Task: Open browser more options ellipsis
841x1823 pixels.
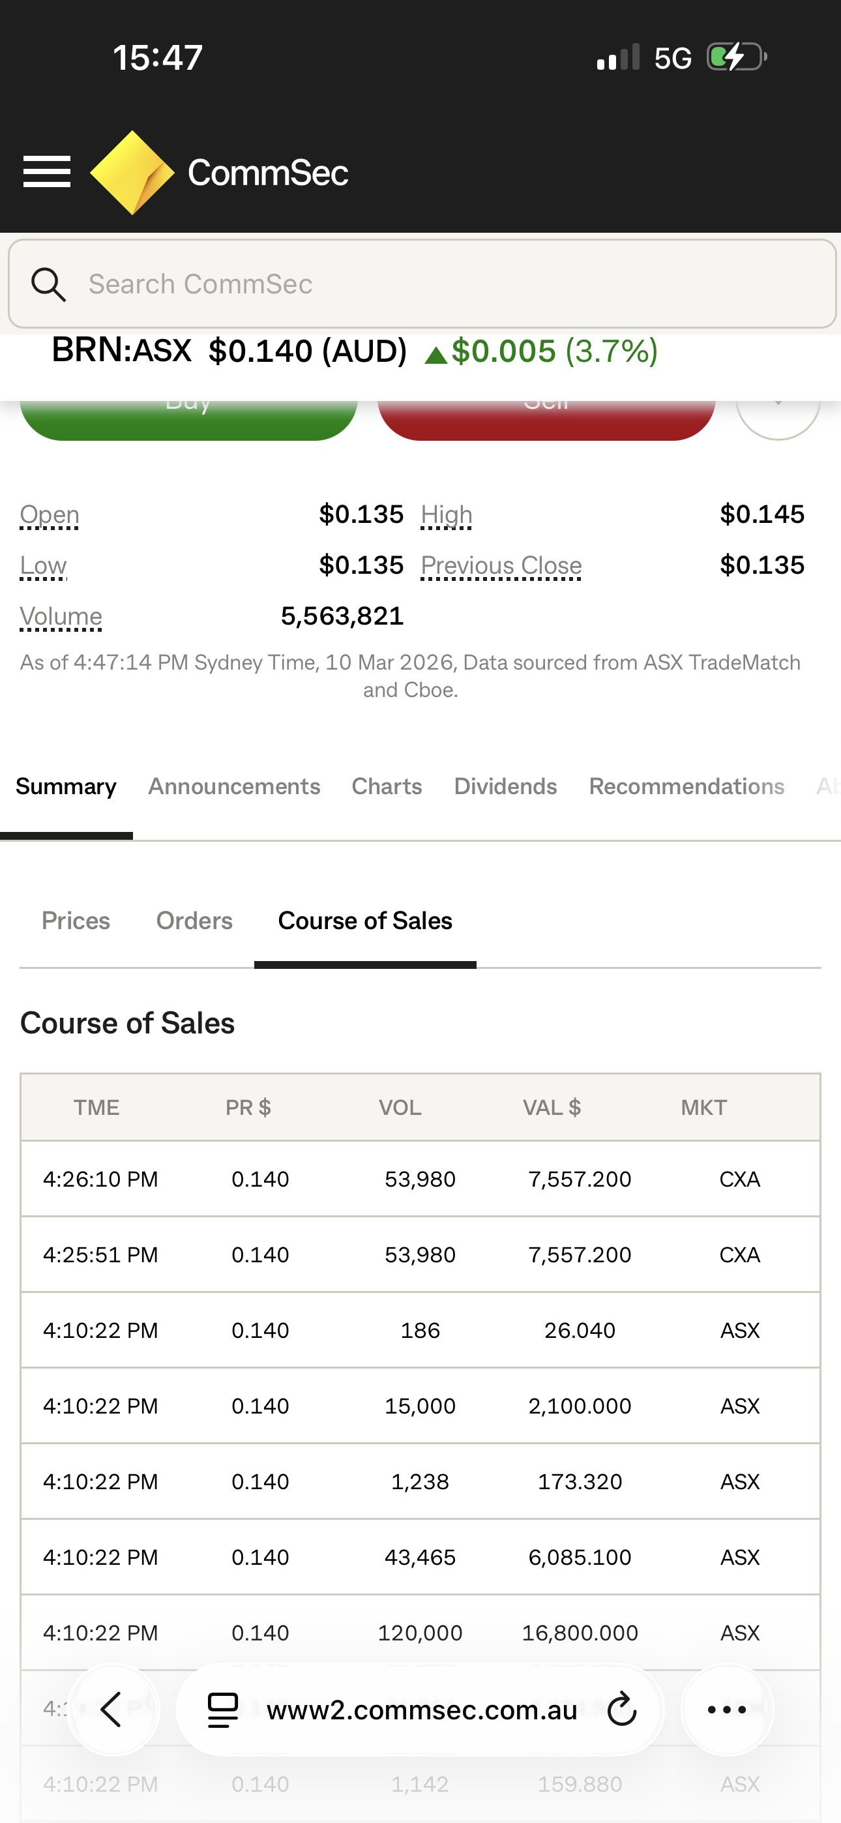Action: tap(727, 1710)
